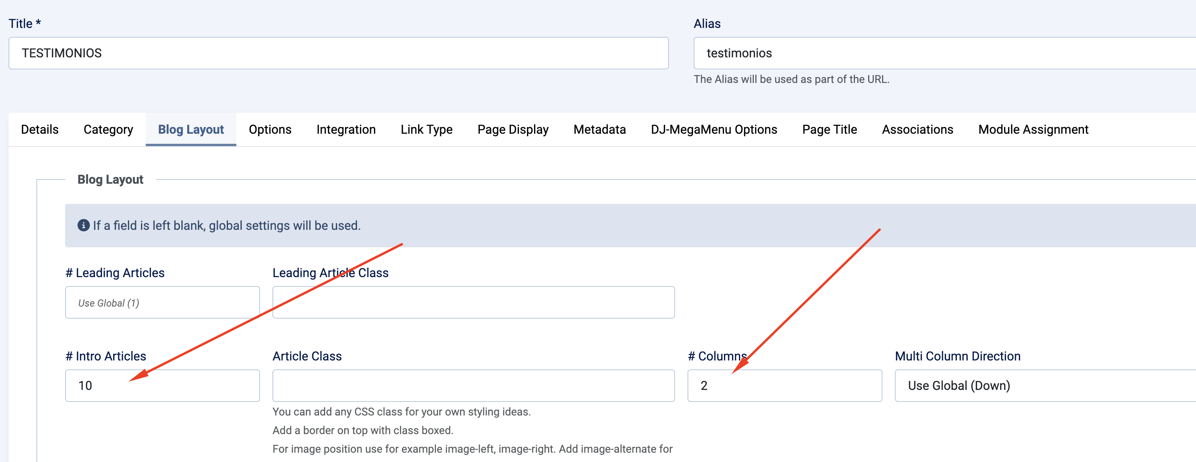
Task: Click the info icon in the blue notice bar
Action: 83,226
